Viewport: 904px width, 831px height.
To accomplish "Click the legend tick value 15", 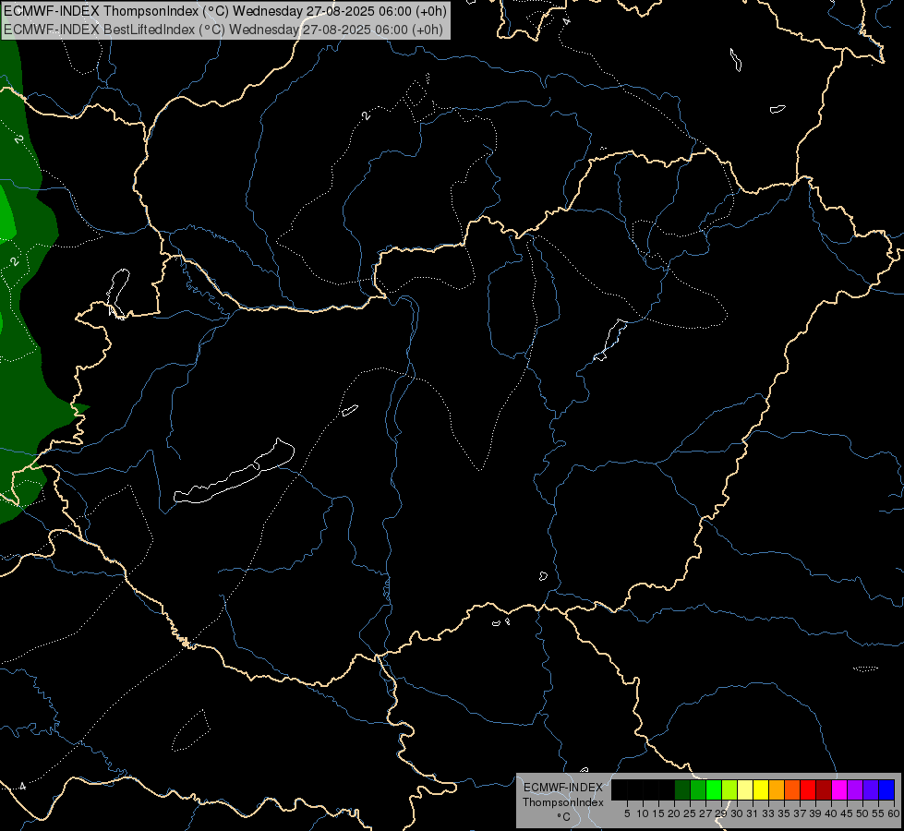I will 658,813.
